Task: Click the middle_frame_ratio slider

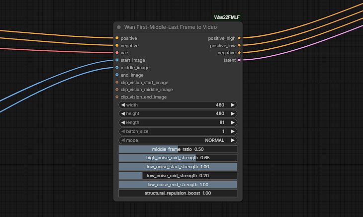Action: click(178, 149)
